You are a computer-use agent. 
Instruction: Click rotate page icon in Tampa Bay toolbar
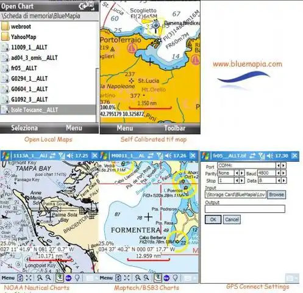20,278
